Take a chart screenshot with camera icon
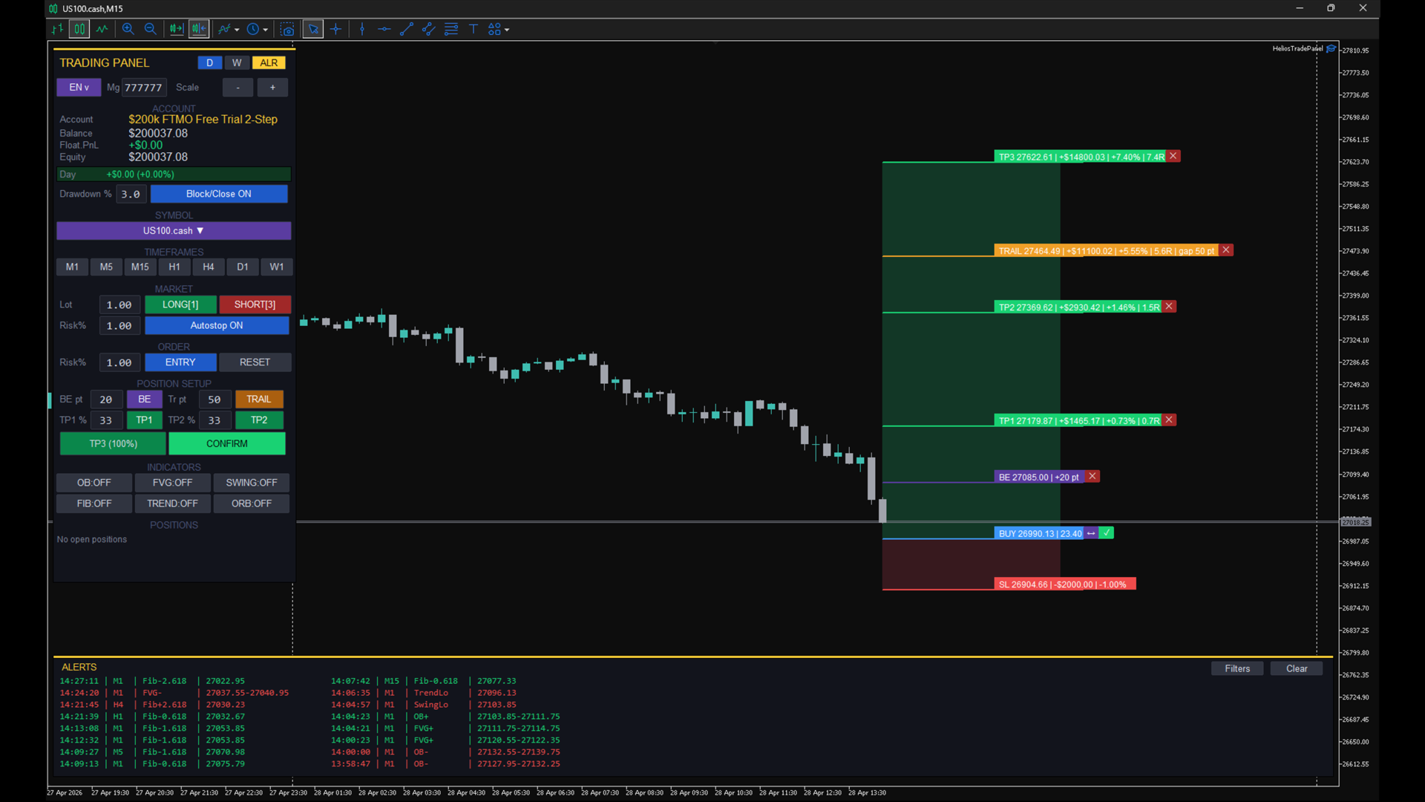The width and height of the screenshot is (1425, 802). click(287, 29)
